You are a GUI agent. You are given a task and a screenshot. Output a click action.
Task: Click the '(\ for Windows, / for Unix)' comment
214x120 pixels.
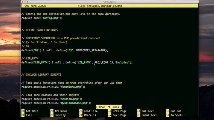44,42
